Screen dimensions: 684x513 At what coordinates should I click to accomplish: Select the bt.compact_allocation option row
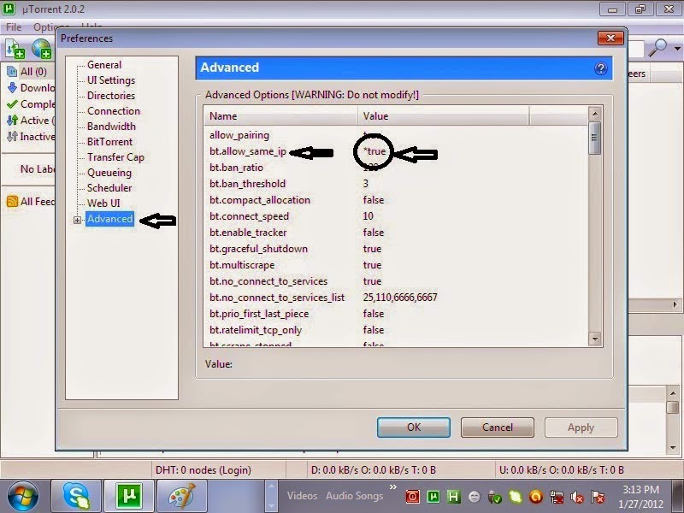click(396, 200)
